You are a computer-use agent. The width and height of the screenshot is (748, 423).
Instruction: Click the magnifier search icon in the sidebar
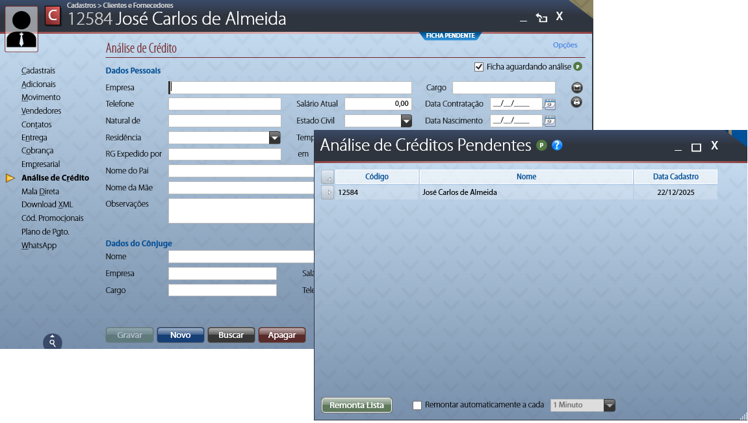click(53, 342)
